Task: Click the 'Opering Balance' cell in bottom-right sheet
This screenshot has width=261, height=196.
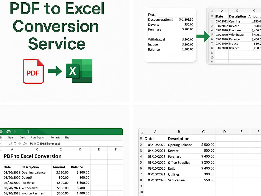Action: pyautogui.click(x=180, y=145)
